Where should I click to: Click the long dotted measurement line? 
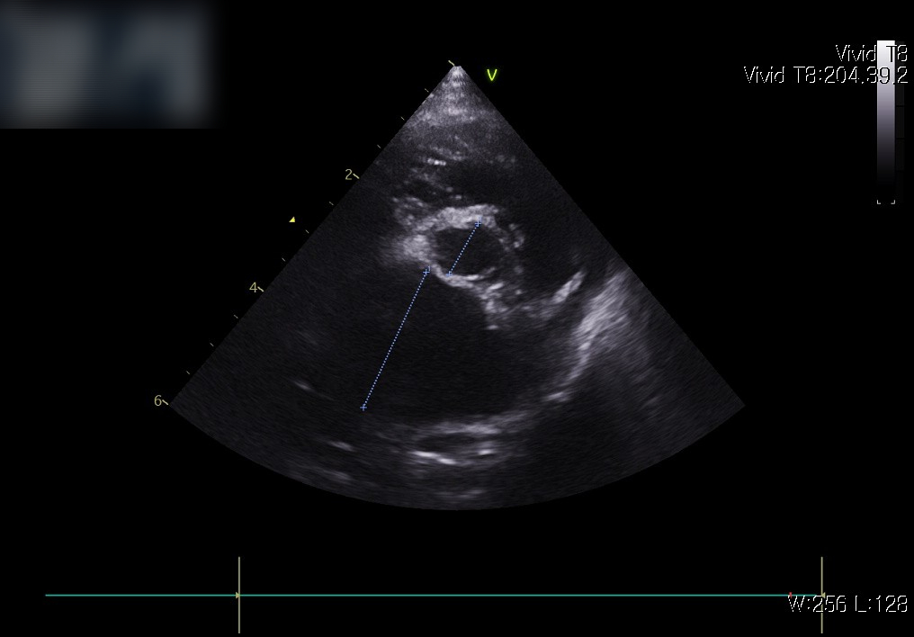(395, 339)
